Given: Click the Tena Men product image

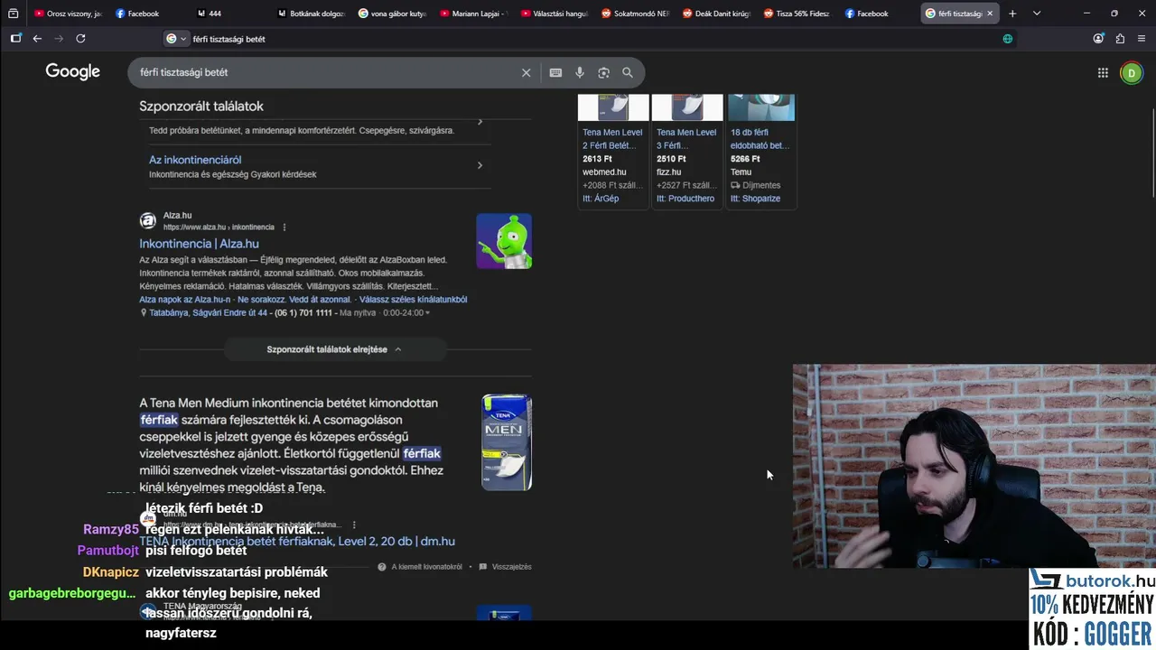Looking at the screenshot, I should (507, 442).
